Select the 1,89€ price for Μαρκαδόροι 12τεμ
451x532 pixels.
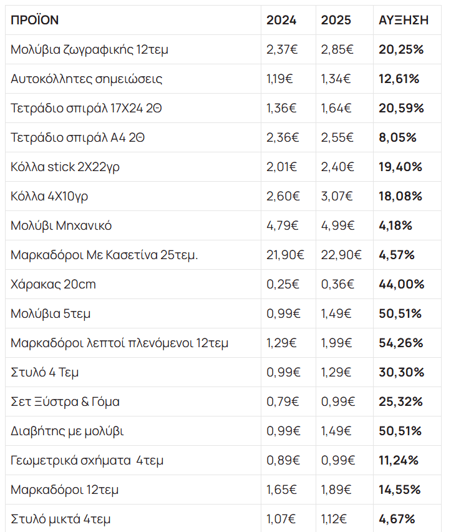point(337,490)
